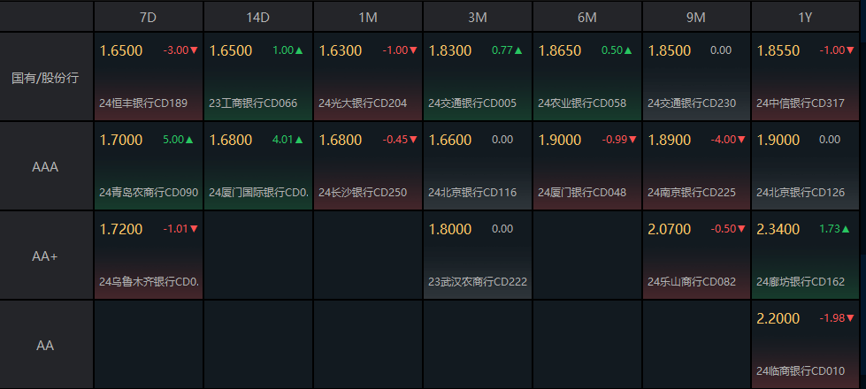This screenshot has width=866, height=389.
Task: Select the 3M tenor column header
Action: click(477, 17)
